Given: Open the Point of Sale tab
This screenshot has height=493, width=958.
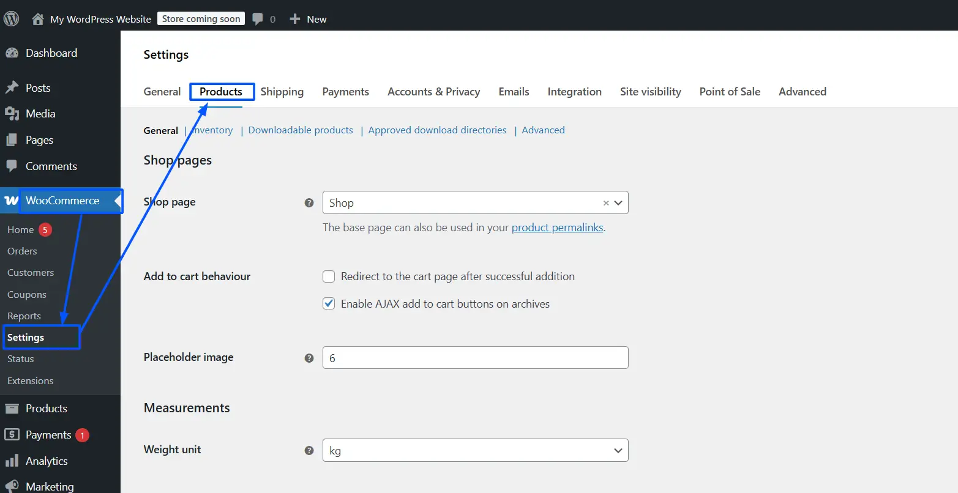Looking at the screenshot, I should [730, 92].
